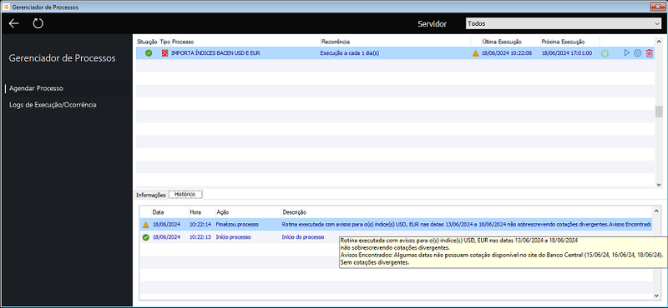The height and width of the screenshot is (308, 668).
Task: Click the title bar application icon
Action: pos(6,7)
